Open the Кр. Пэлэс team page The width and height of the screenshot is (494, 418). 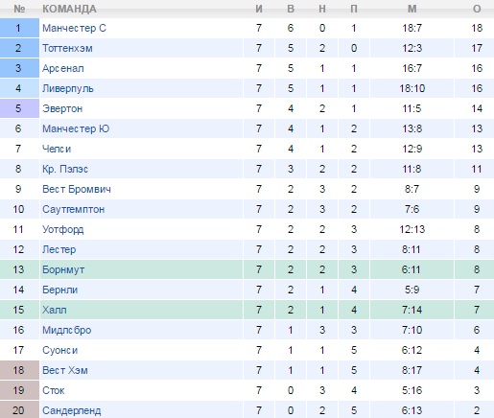pos(65,170)
